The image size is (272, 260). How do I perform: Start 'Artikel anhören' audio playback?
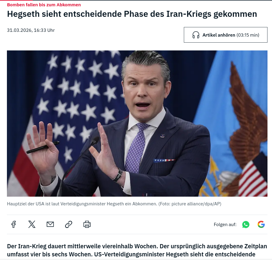[x=225, y=35]
